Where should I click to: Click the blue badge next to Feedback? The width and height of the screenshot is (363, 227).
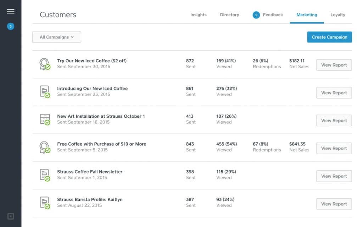pos(256,15)
